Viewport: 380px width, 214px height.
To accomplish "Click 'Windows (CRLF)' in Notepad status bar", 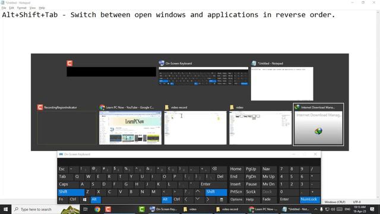I will (x=335, y=202).
